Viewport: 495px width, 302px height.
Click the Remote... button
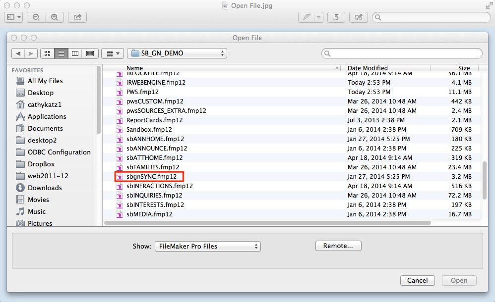338,246
